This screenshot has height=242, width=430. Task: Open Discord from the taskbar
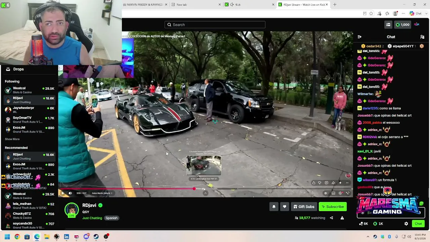pyautogui.click(x=86, y=237)
